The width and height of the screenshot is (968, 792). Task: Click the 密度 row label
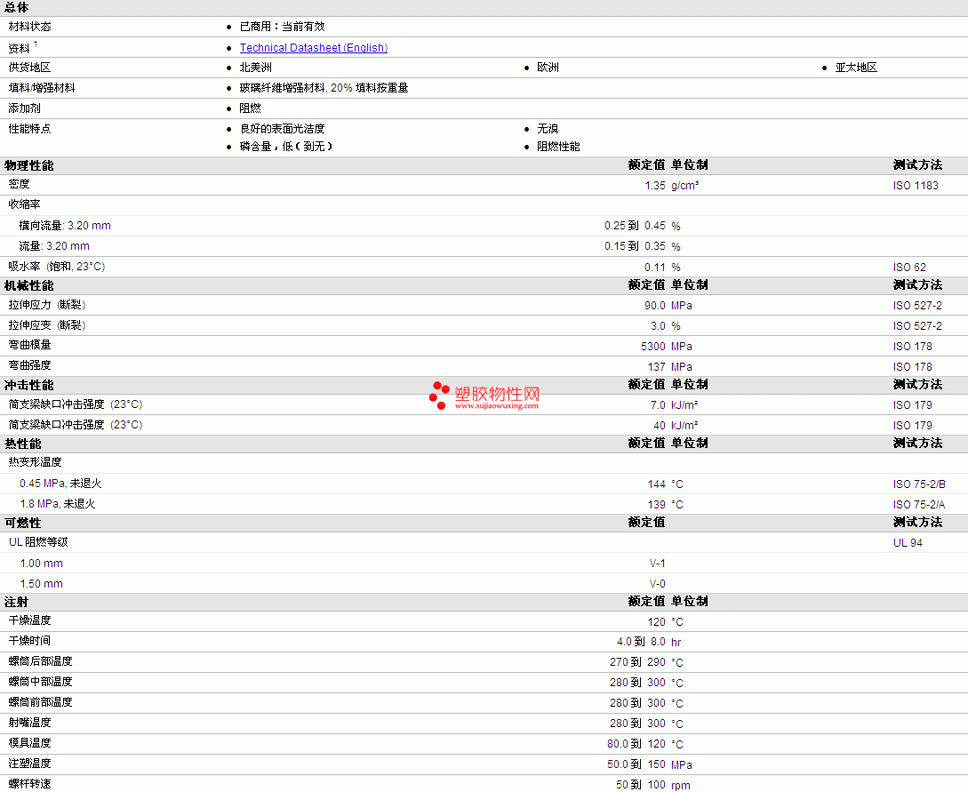click(x=20, y=184)
